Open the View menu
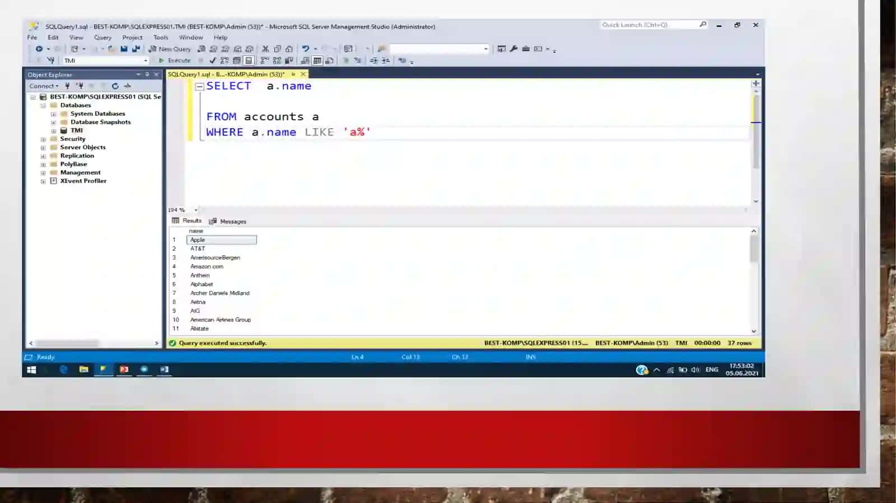 tap(76, 37)
